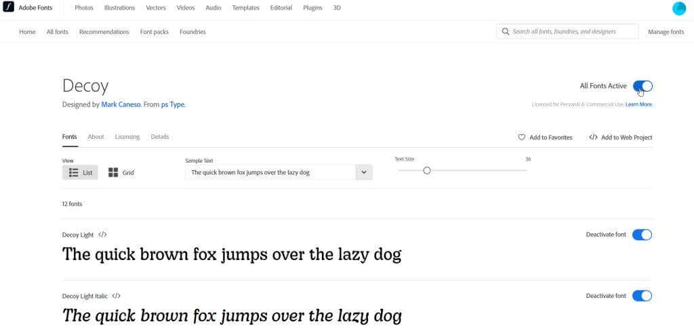Viewport: 694px width, 334px height.
Task: Open the user profile avatar
Action: click(679, 8)
